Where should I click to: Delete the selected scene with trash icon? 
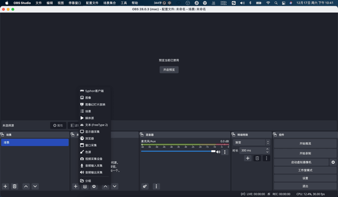[x=14, y=186]
